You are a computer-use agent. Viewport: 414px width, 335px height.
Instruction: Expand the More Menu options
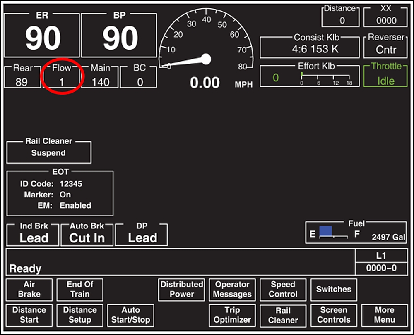[384, 315]
